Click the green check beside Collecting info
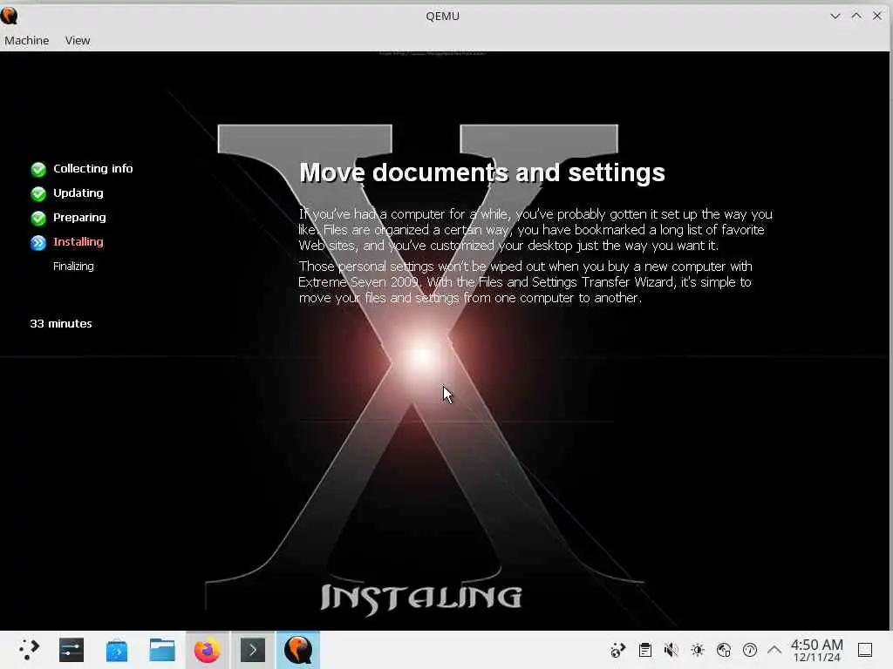This screenshot has width=893, height=669. [38, 169]
